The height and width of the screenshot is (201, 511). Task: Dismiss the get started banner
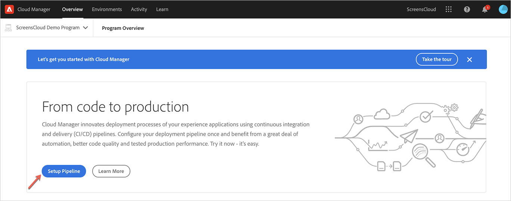pos(470,59)
